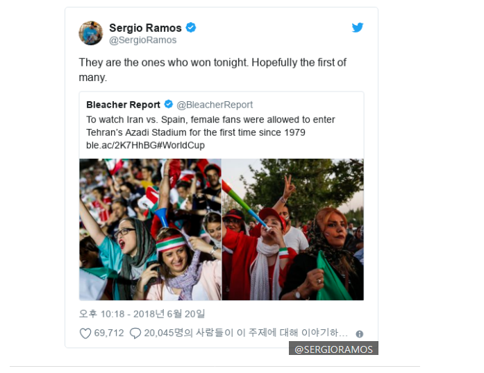Open the tweet info circle icon
The height and width of the screenshot is (373, 484).
(x=359, y=334)
